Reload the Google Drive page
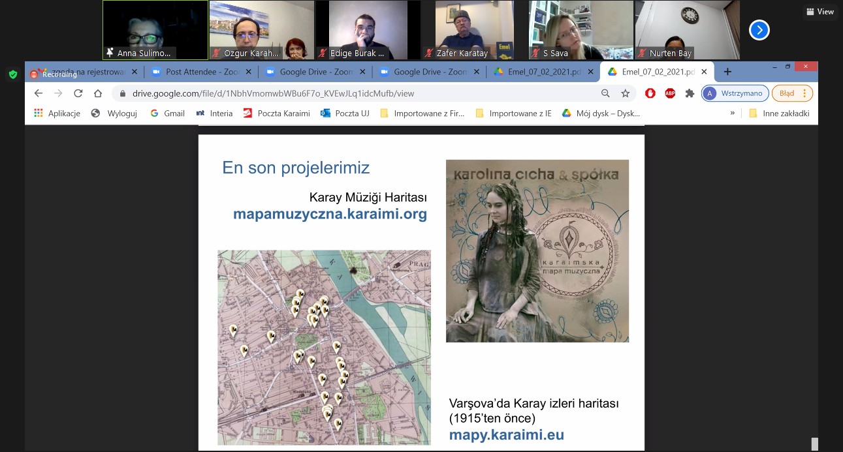 78,93
